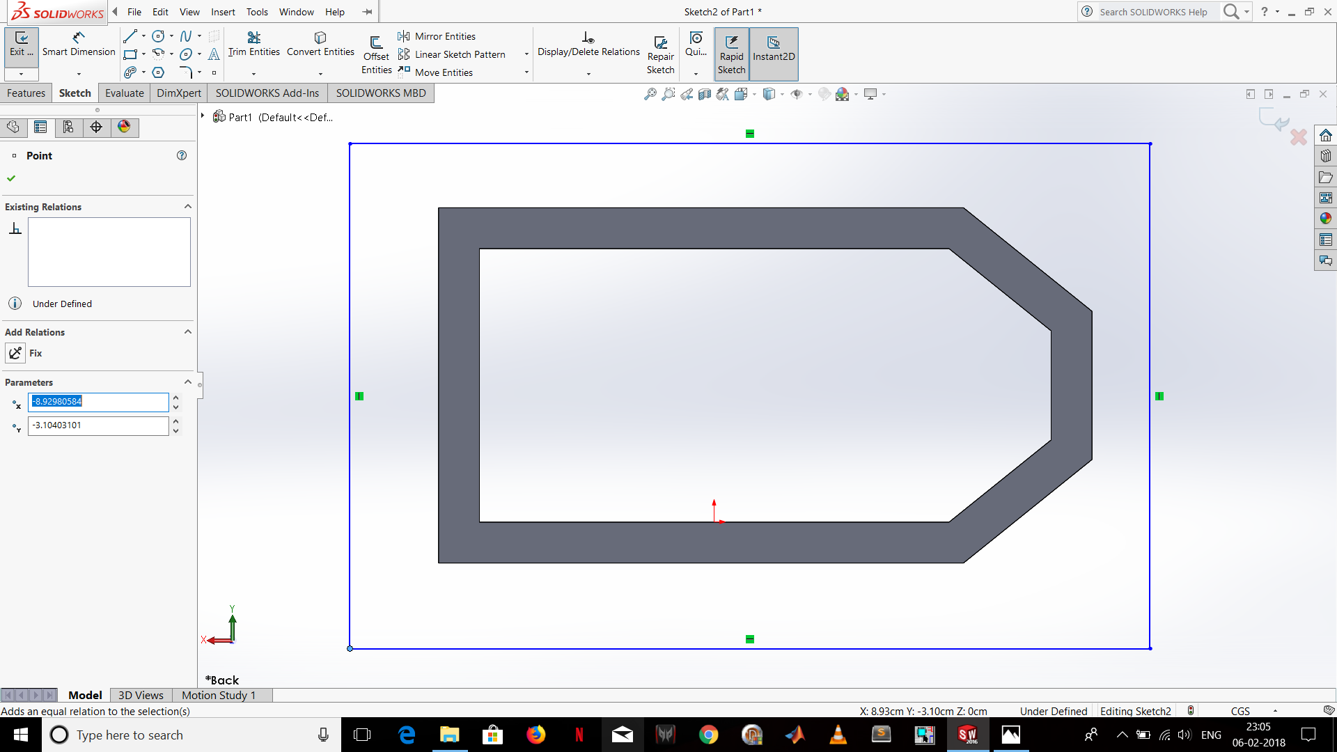Toggle Instant2D mode off

[x=773, y=54]
